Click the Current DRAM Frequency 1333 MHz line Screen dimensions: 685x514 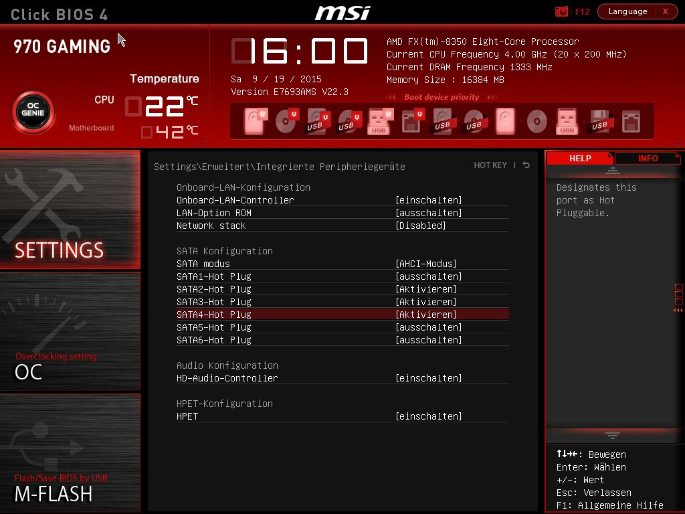(x=469, y=67)
